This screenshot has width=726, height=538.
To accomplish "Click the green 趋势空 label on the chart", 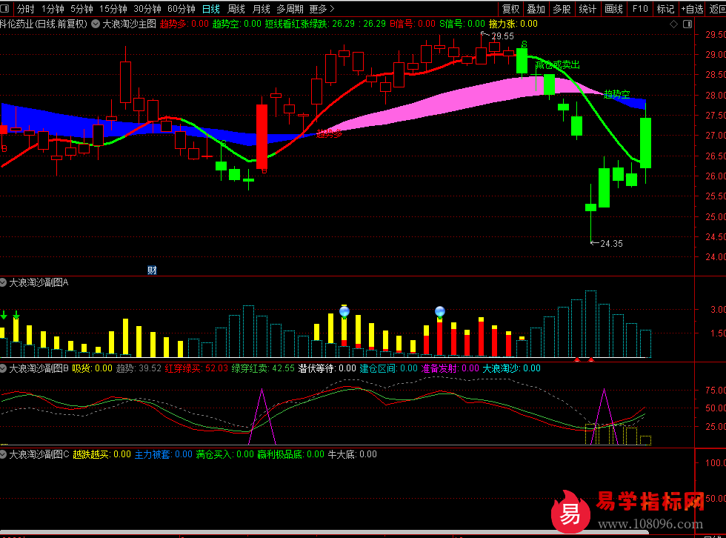I will point(616,94).
